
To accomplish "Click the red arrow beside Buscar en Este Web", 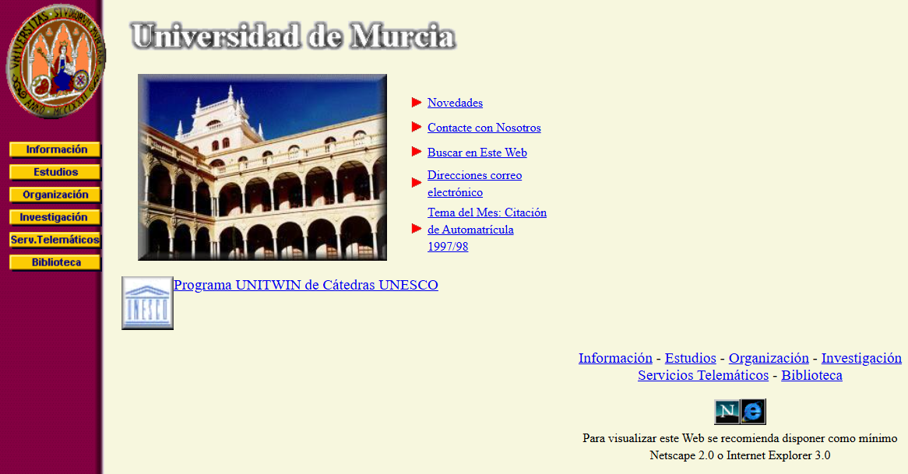I will click(417, 153).
